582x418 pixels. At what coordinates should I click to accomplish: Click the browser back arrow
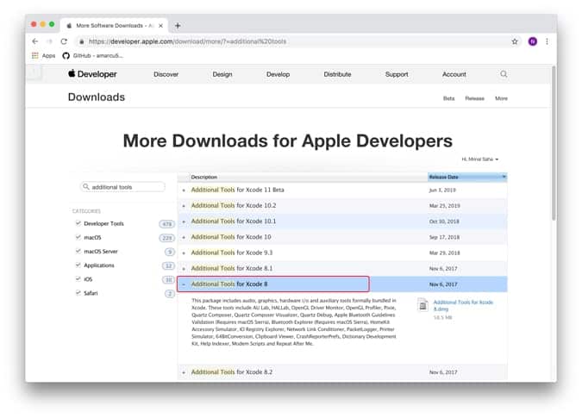click(x=34, y=41)
